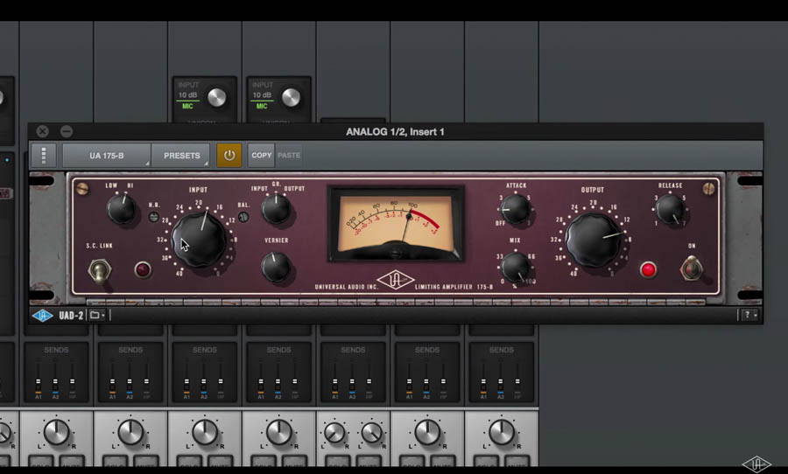Click the LOW/HI sidechain filter knob
This screenshot has width=788, height=474.
(122, 209)
